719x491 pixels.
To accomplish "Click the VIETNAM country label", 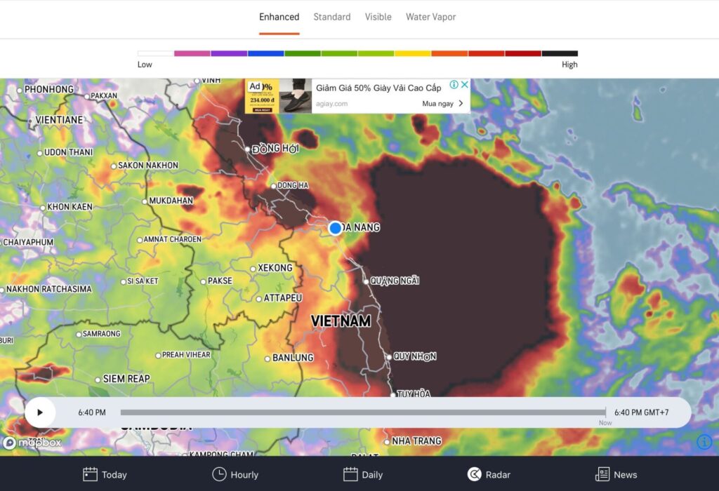I will pyautogui.click(x=341, y=321).
